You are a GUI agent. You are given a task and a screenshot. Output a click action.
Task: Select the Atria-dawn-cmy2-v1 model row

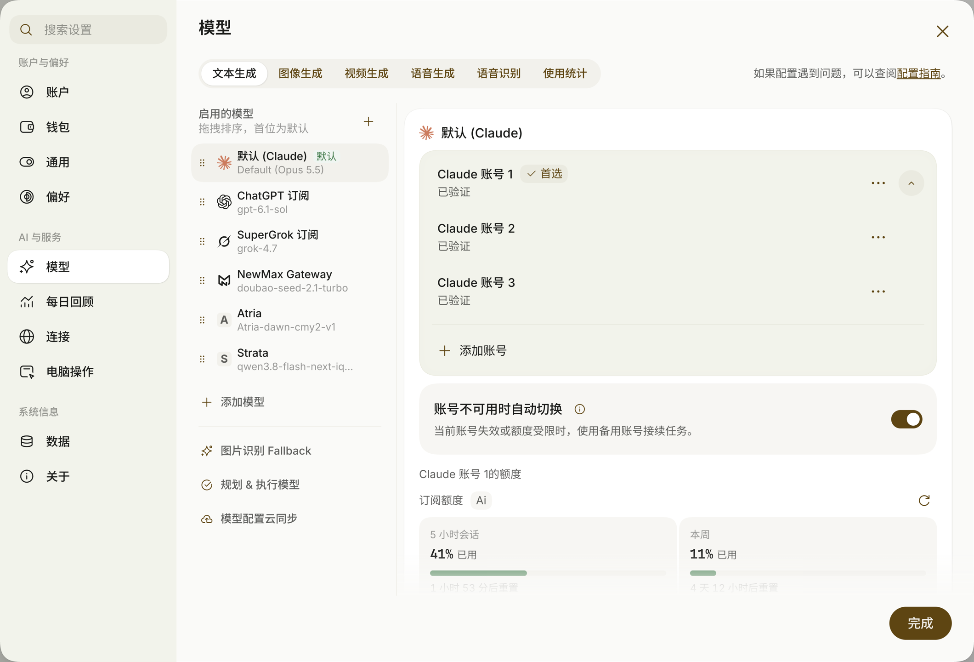coord(289,320)
